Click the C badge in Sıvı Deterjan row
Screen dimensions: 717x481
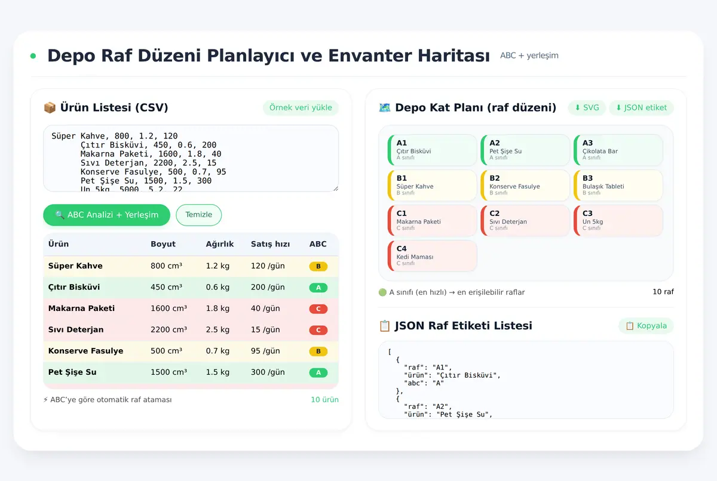click(318, 330)
